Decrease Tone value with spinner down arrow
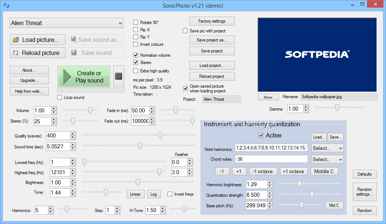 pos(73,195)
